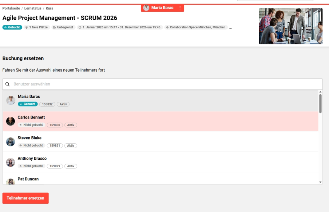Click the course date range tag

120,28
